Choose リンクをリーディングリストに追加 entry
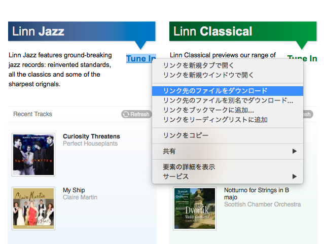The height and width of the screenshot is (244, 324). click(228, 120)
